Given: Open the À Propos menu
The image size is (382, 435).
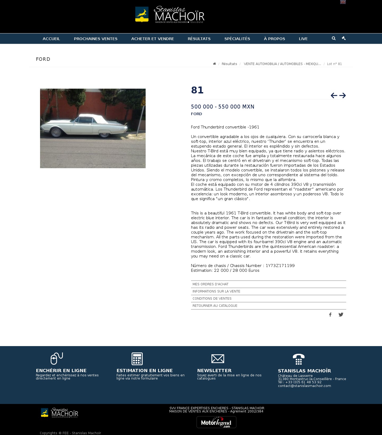Looking at the screenshot, I should coord(275,39).
